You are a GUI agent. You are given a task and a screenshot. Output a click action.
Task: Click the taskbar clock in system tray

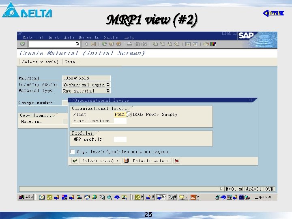coord(264,197)
